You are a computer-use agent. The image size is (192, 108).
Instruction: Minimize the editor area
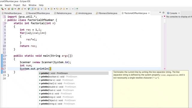tap(160, 13)
